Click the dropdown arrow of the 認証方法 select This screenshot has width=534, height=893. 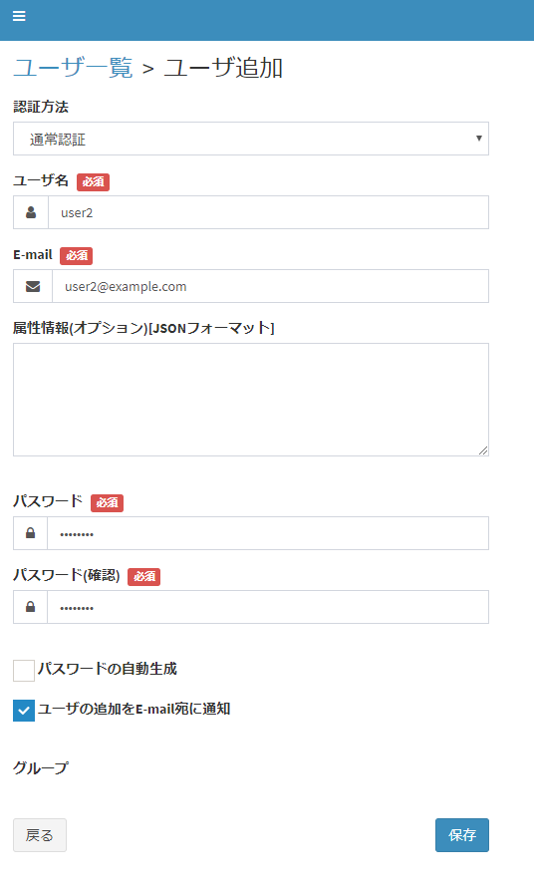pos(479,139)
